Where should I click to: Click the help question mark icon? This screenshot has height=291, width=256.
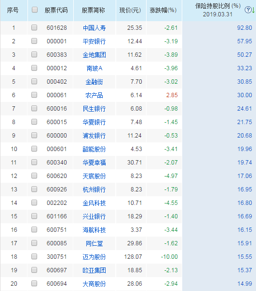pyautogui.click(x=248, y=10)
